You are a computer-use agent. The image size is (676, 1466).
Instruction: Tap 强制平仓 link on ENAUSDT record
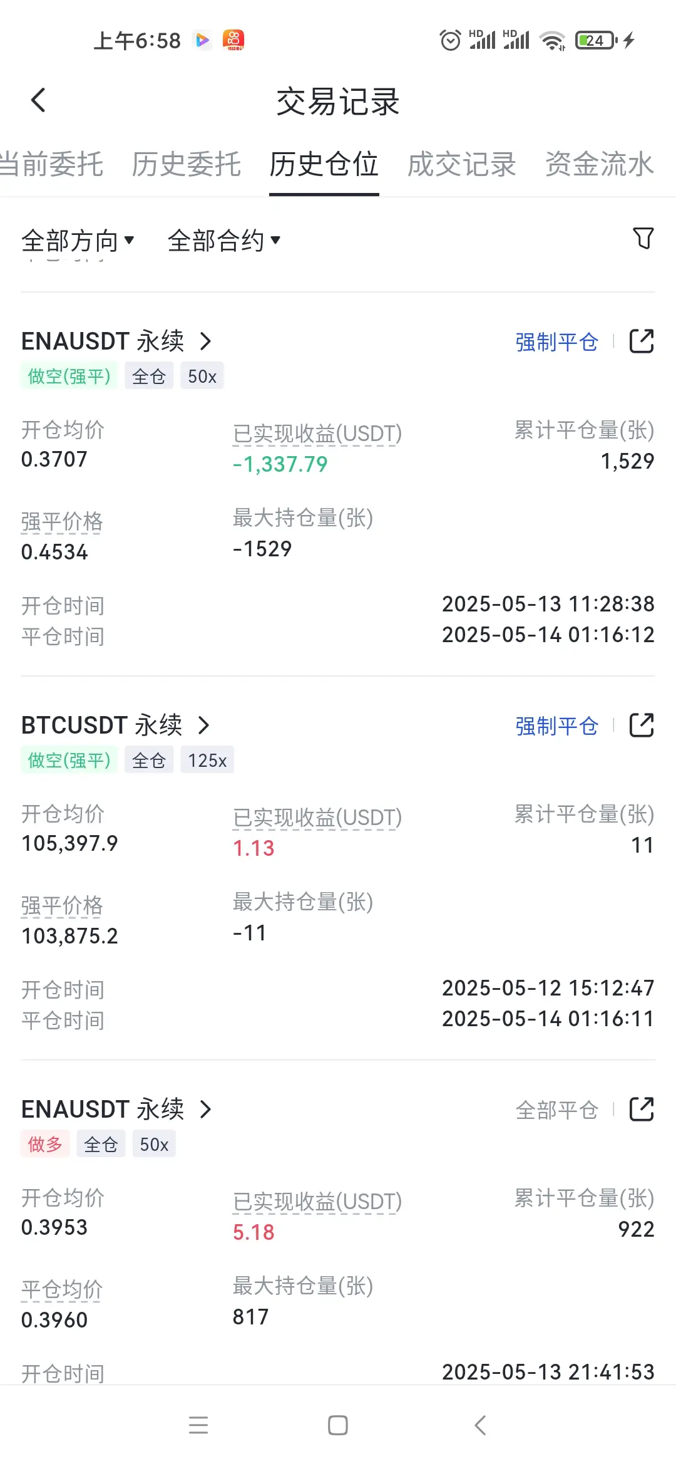[556, 342]
